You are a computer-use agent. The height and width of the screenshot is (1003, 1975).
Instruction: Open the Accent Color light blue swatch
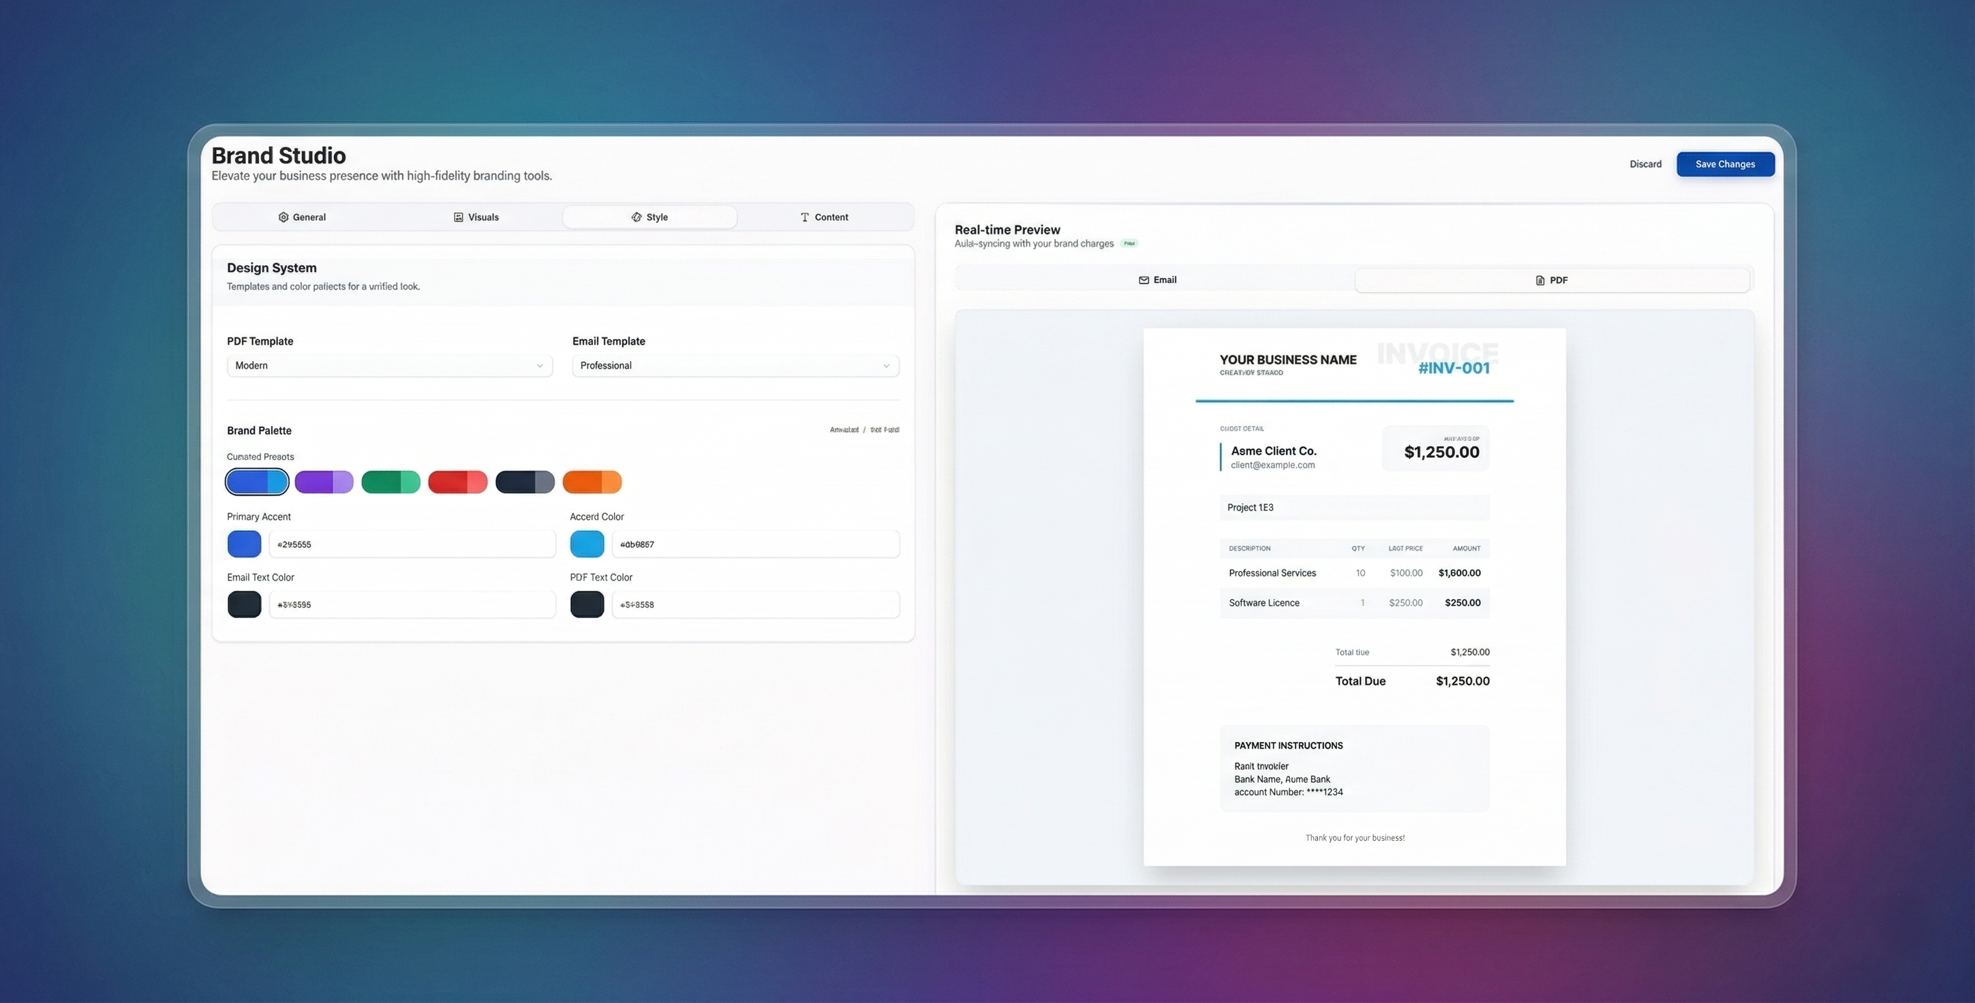pos(587,544)
